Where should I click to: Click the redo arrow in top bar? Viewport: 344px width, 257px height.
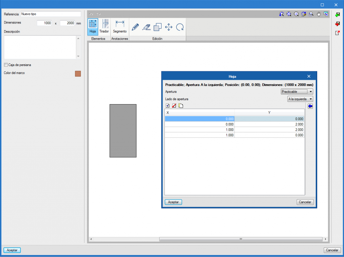tap(98, 14)
